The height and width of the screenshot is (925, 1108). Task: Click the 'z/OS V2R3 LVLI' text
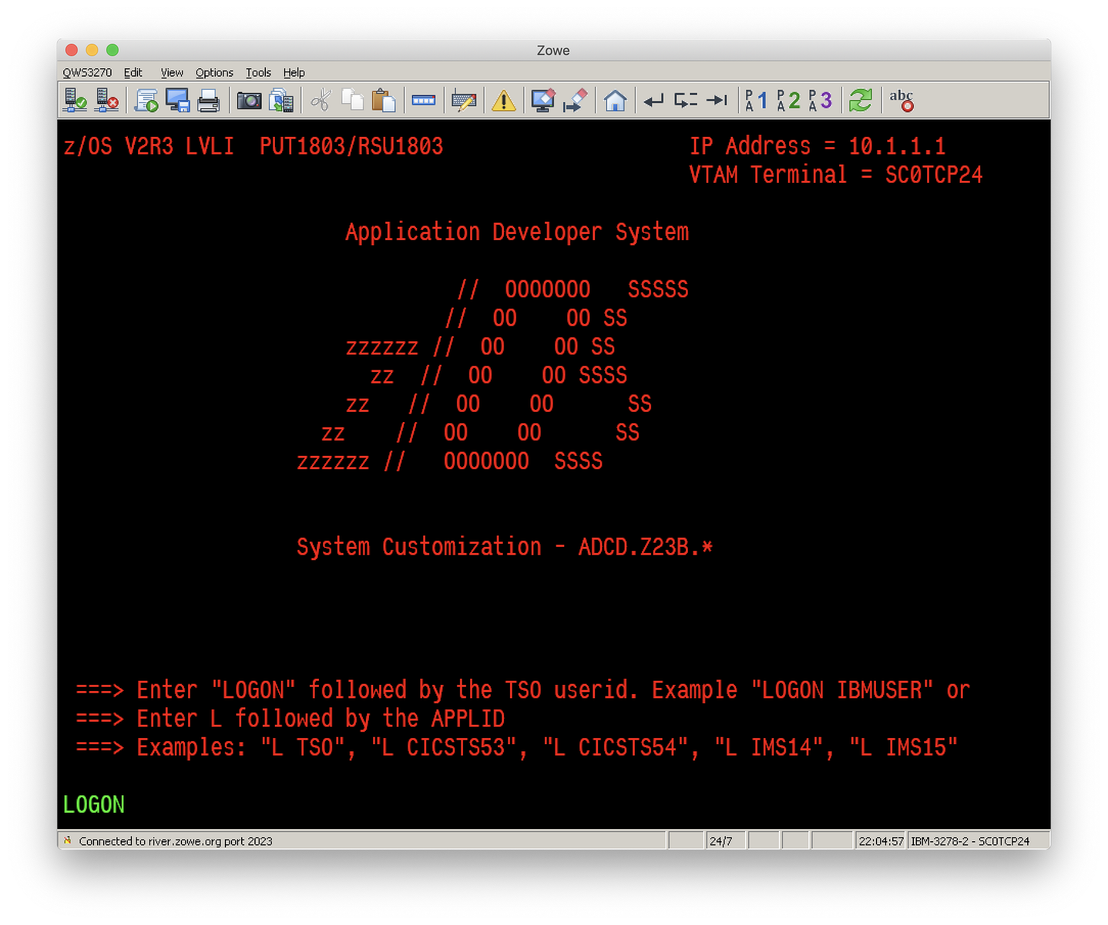[148, 146]
